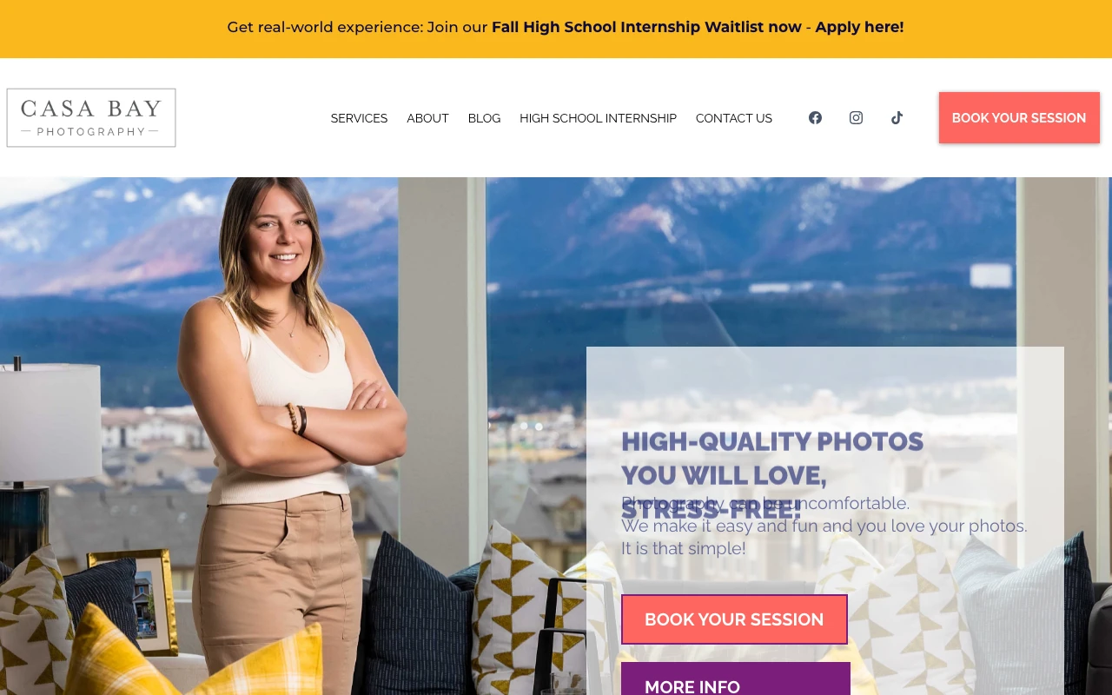Open the Contact Us page

pyautogui.click(x=733, y=118)
